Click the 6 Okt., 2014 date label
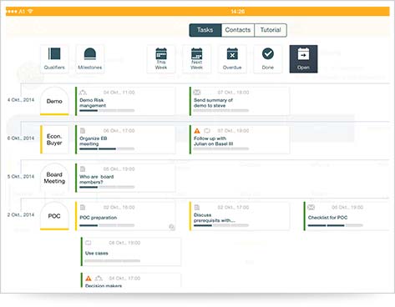This screenshot has width=395, height=307. (x=21, y=138)
